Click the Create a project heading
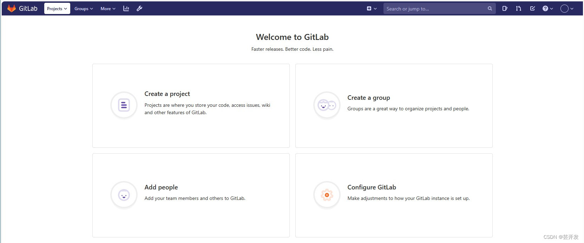The width and height of the screenshot is (584, 243). [x=167, y=94]
